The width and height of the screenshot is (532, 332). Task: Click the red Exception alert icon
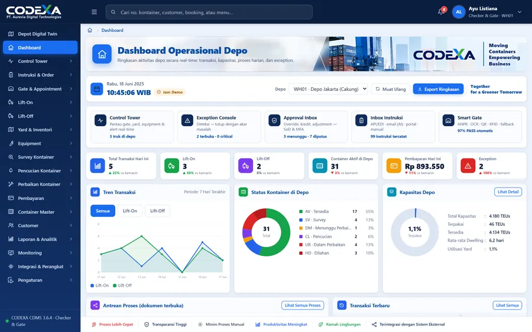click(x=468, y=166)
